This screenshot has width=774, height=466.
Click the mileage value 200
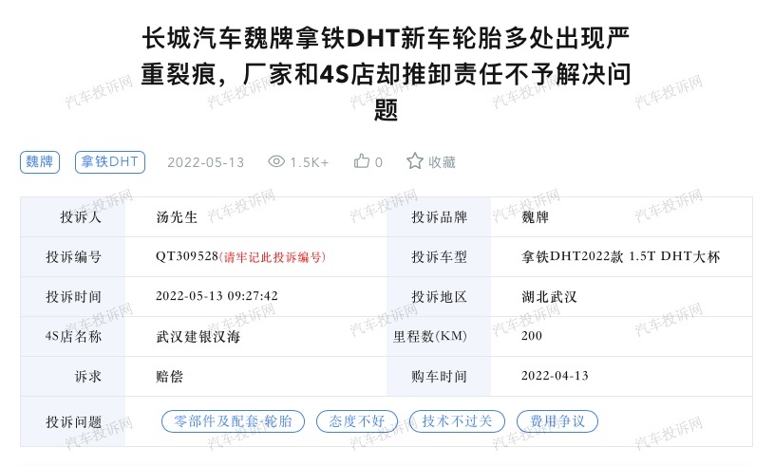point(532,336)
